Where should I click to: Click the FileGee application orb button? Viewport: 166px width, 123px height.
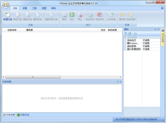pyautogui.click(x=6, y=5)
